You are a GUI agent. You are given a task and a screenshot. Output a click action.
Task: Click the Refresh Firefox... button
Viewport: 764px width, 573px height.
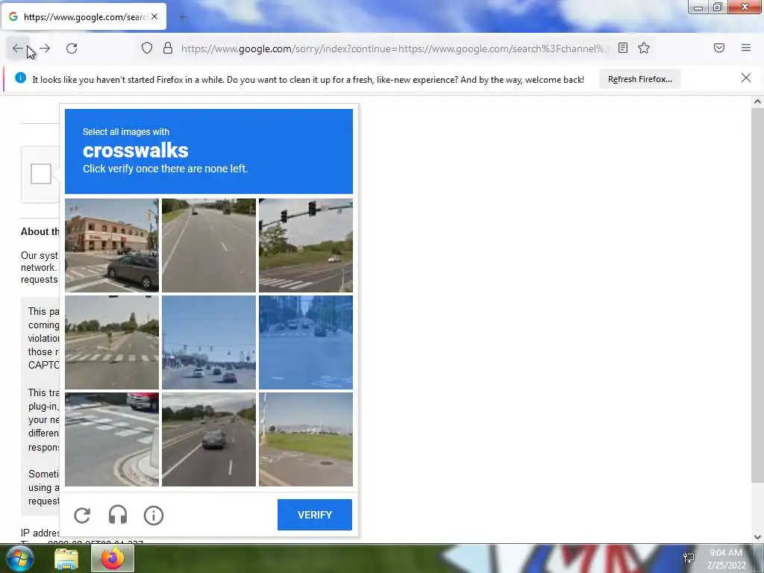tap(639, 79)
